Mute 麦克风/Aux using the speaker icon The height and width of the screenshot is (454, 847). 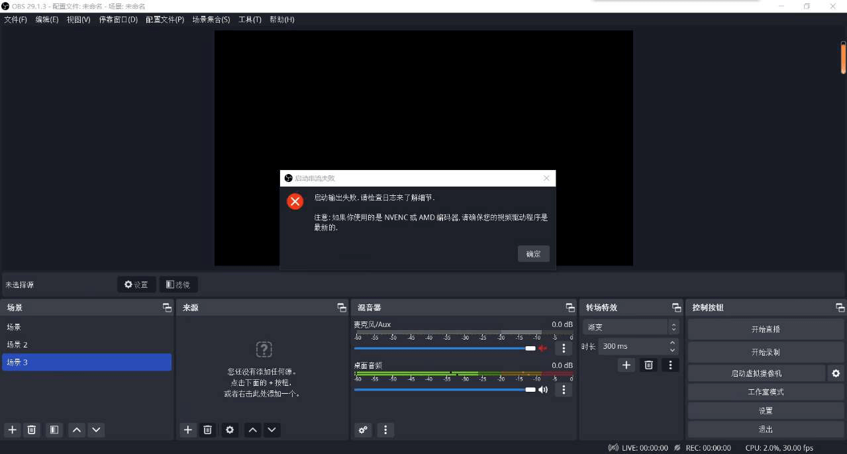coord(542,347)
